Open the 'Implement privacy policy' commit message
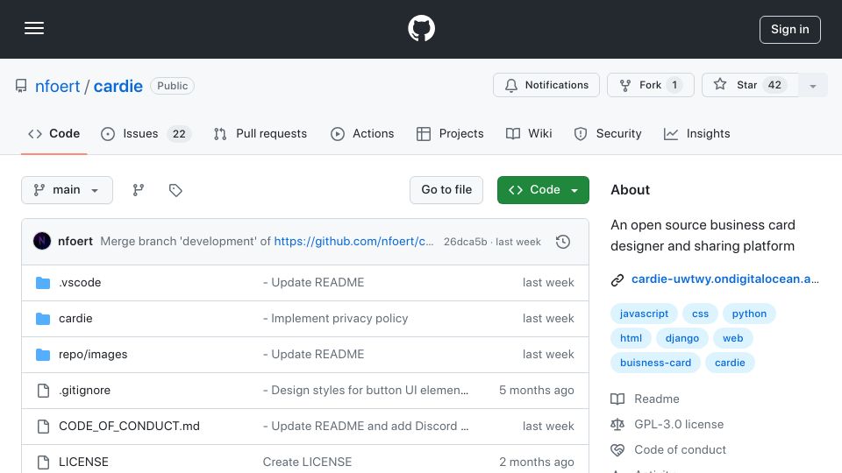Image resolution: width=842 pixels, height=473 pixels. click(336, 319)
